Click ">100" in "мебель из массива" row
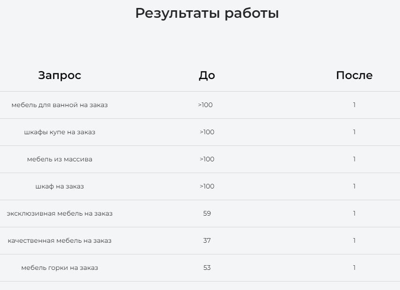This screenshot has height=290, width=400. tap(207, 159)
